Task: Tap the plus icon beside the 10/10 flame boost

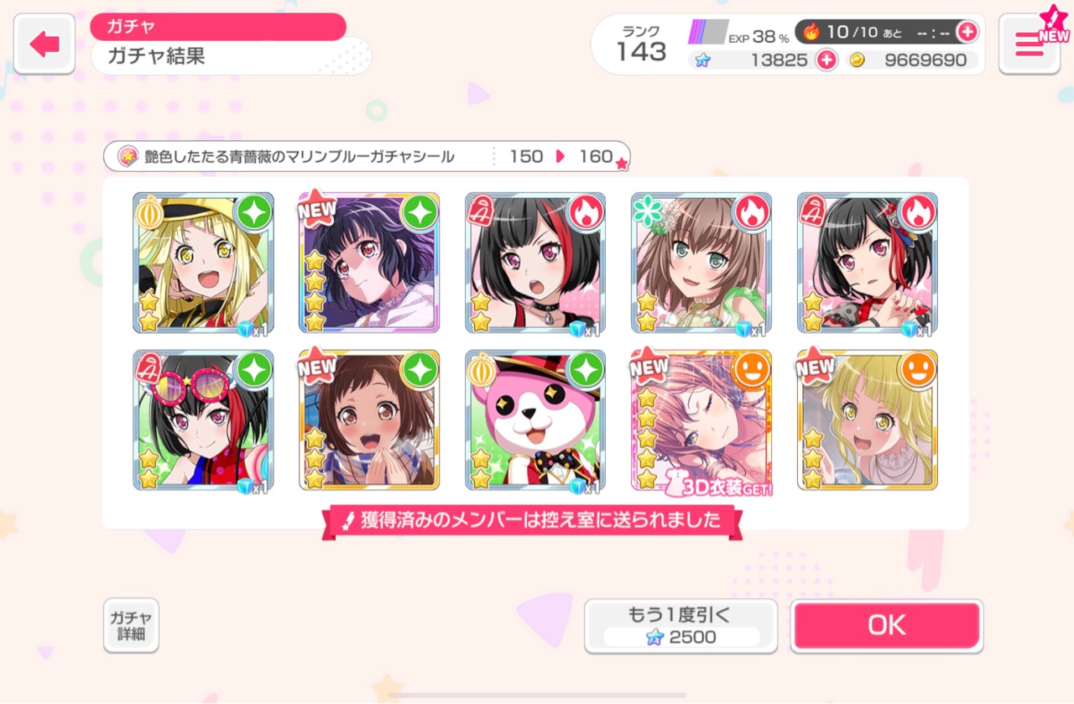Action: pyautogui.click(x=967, y=32)
